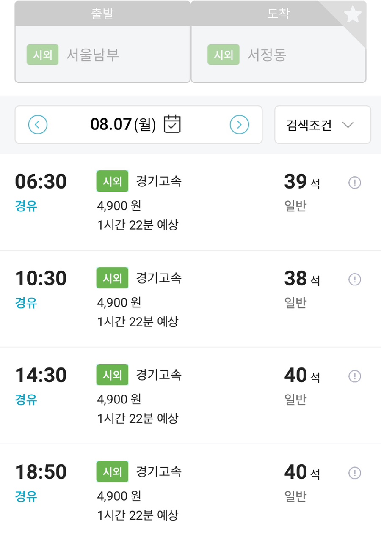Expand the 검색조건 dropdown

click(x=323, y=125)
